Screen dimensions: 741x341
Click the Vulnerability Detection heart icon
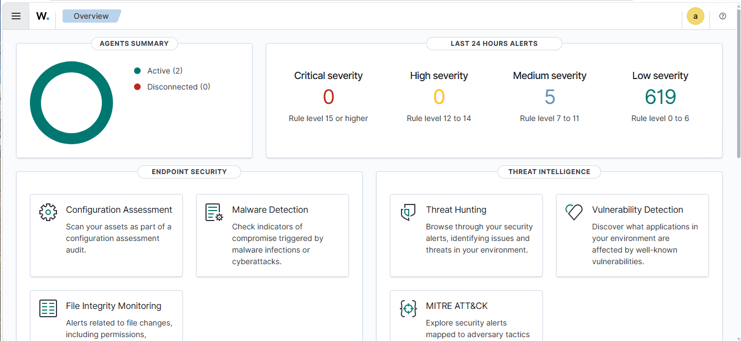click(x=574, y=212)
